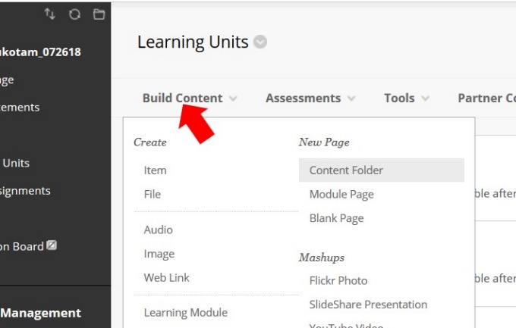The image size is (516, 328).
Task: Click the Discussion Board external link icon
Action: point(52,245)
